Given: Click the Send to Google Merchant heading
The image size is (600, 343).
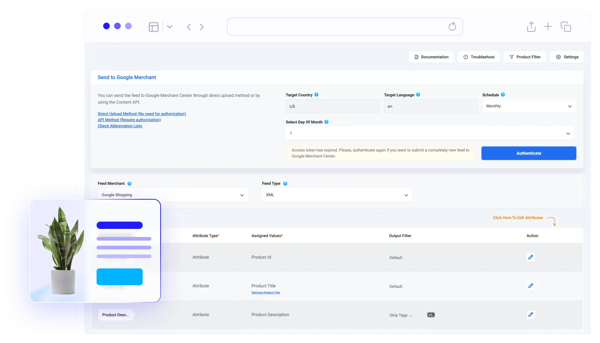Looking at the screenshot, I should pyautogui.click(x=127, y=78).
